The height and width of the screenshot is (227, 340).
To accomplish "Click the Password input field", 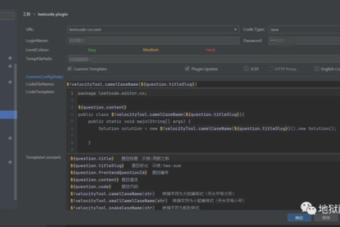I will [304, 41].
